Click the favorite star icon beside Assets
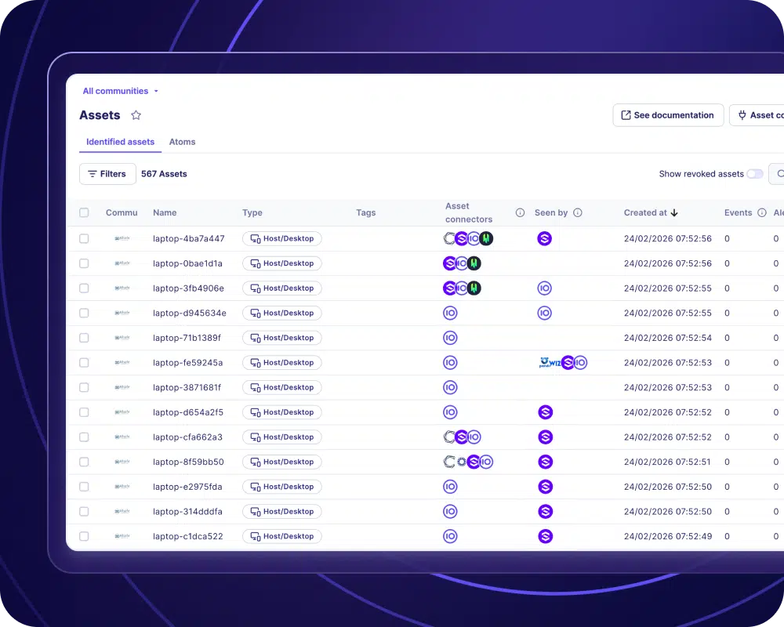 (x=136, y=115)
